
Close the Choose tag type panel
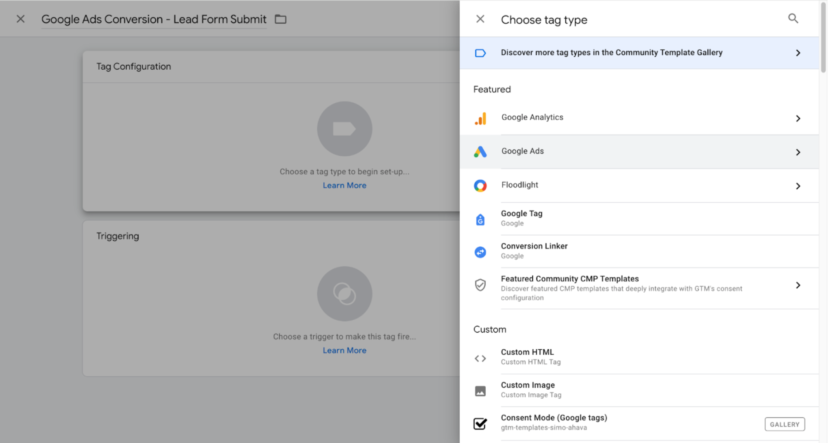[480, 19]
